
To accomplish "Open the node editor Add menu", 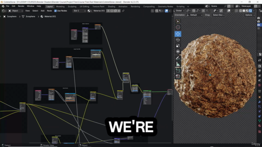I will coord(43,11).
